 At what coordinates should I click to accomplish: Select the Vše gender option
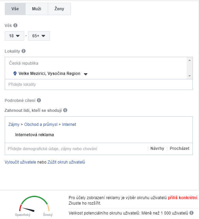pos(15,9)
